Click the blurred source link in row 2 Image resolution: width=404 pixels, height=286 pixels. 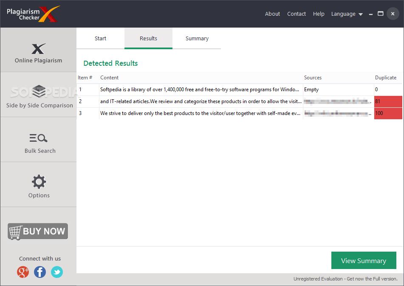(338, 101)
